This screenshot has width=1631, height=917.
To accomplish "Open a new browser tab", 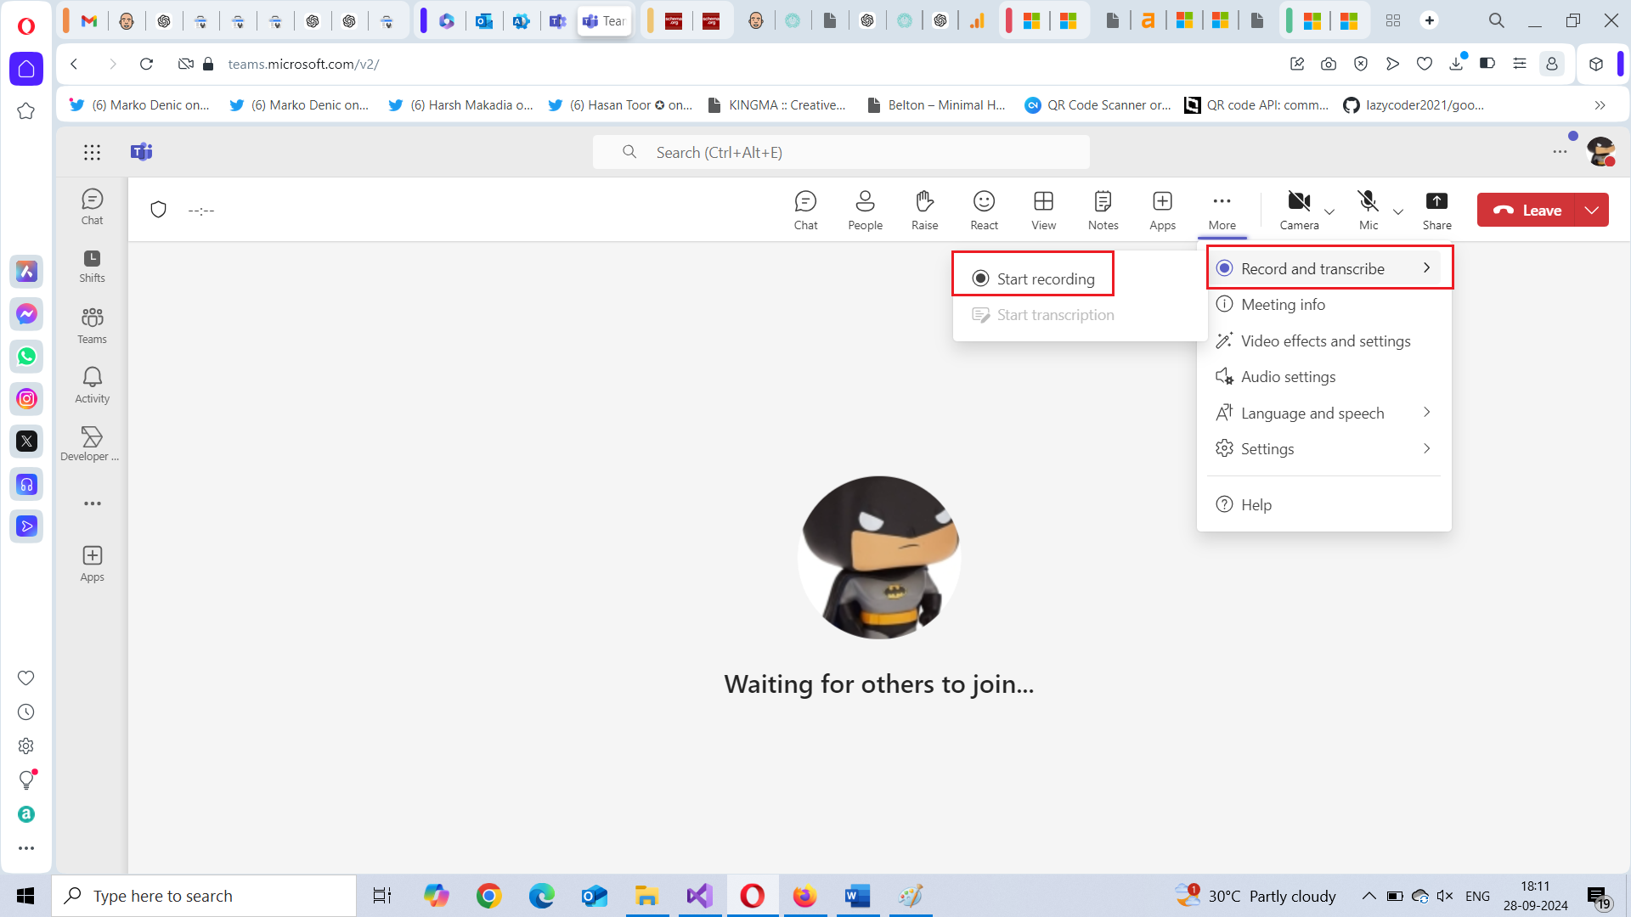I will [x=1430, y=20].
